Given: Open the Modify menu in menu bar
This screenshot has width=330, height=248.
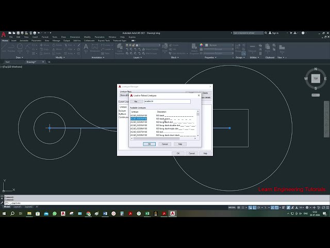Looking at the screenshot, I should [87, 37].
